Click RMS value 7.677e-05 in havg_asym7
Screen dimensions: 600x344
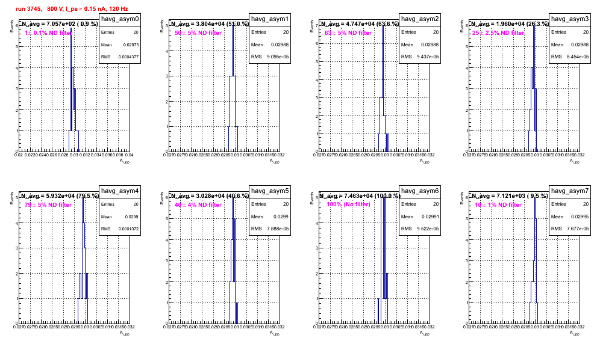[x=578, y=229]
